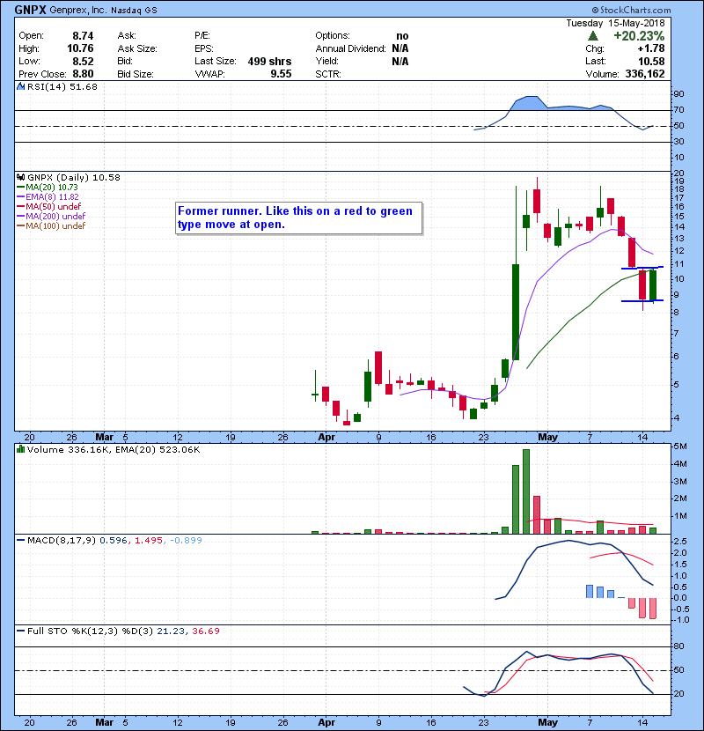The image size is (704, 731).
Task: Click the MA(200) undef legend entry
Action: (x=51, y=217)
